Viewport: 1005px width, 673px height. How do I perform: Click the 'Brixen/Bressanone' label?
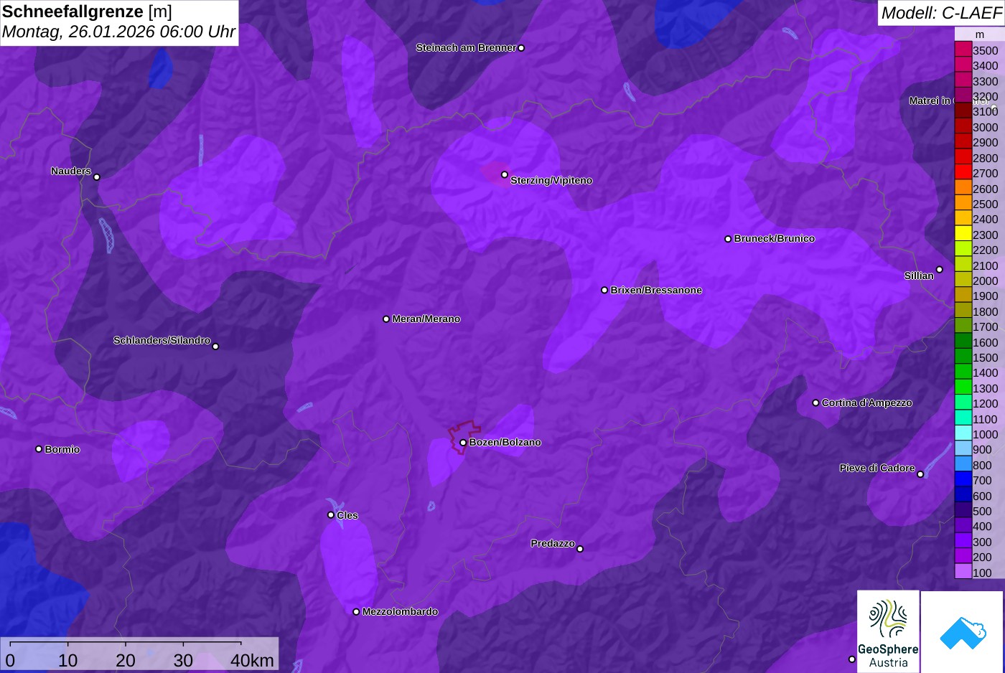[x=656, y=290]
